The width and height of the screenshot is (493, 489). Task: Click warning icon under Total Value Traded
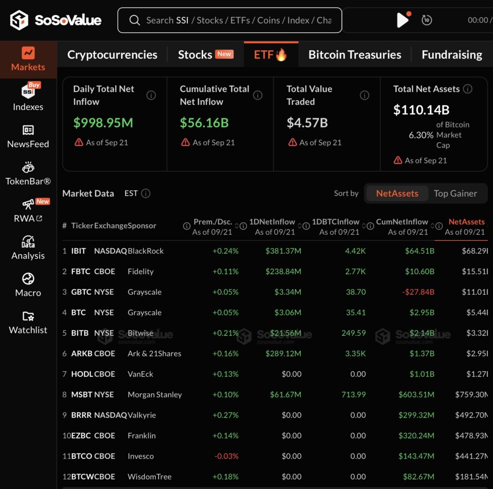(292, 142)
